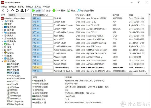Select the Ryzen 7 2700X result row
This screenshot has width=151, height=108.
coord(90,60)
